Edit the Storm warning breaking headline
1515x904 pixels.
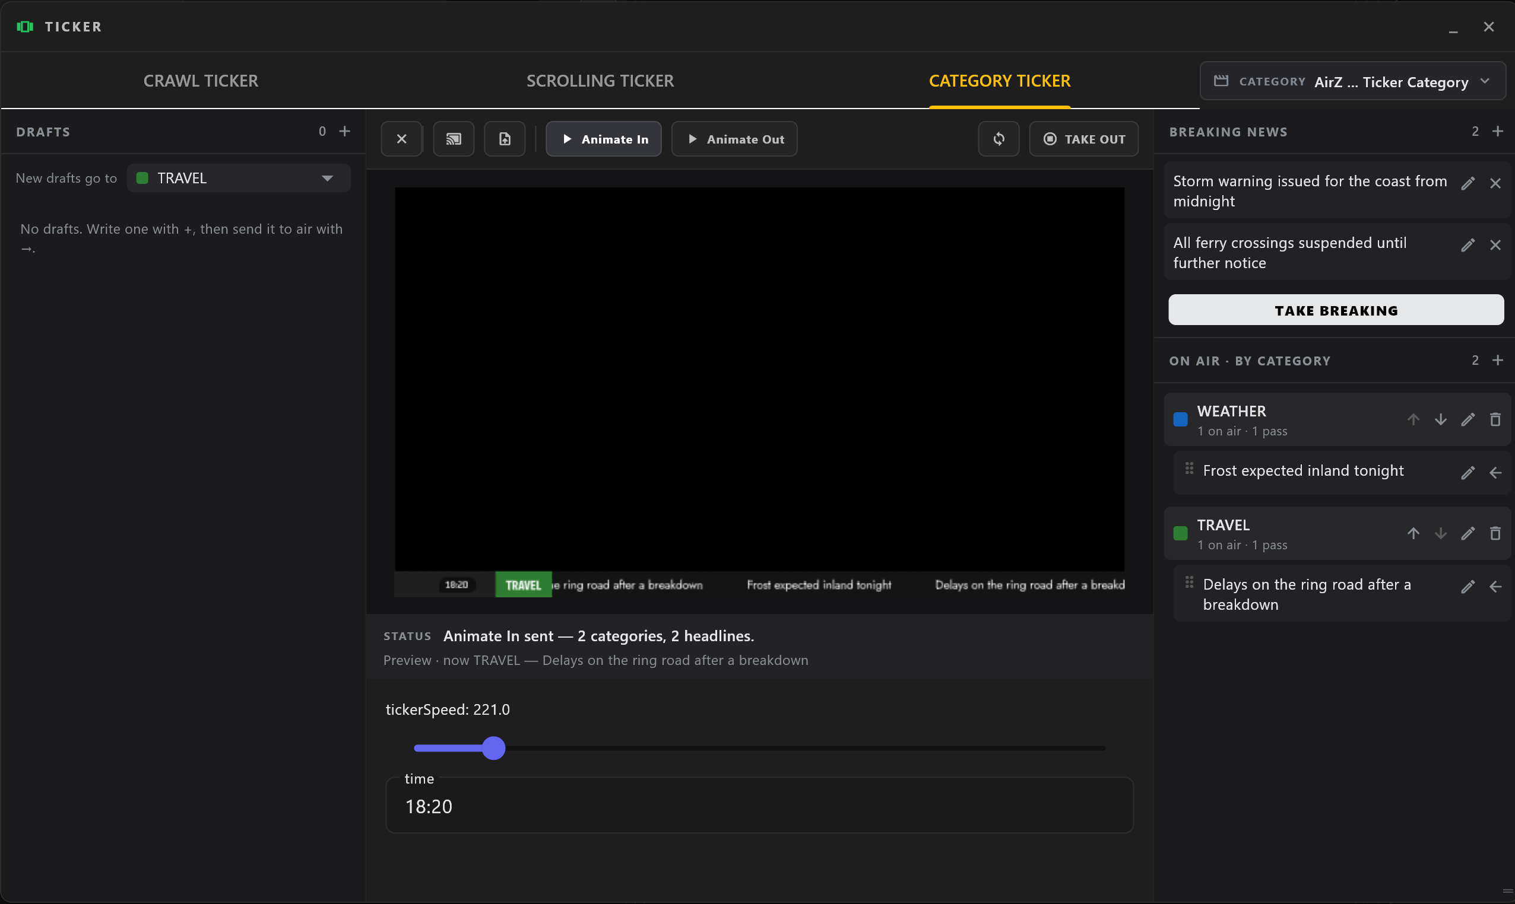1468,183
